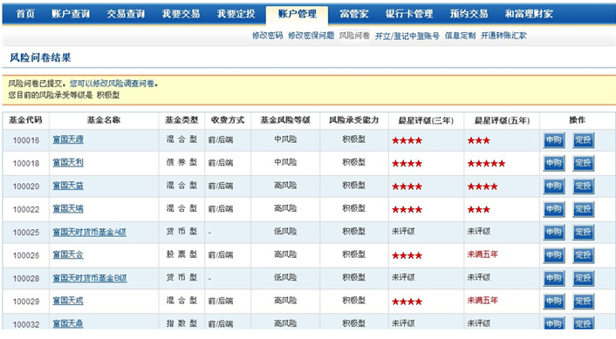This screenshot has width=616, height=339.
Task: Click 申购 button for fund 100020
Action: tap(554, 186)
